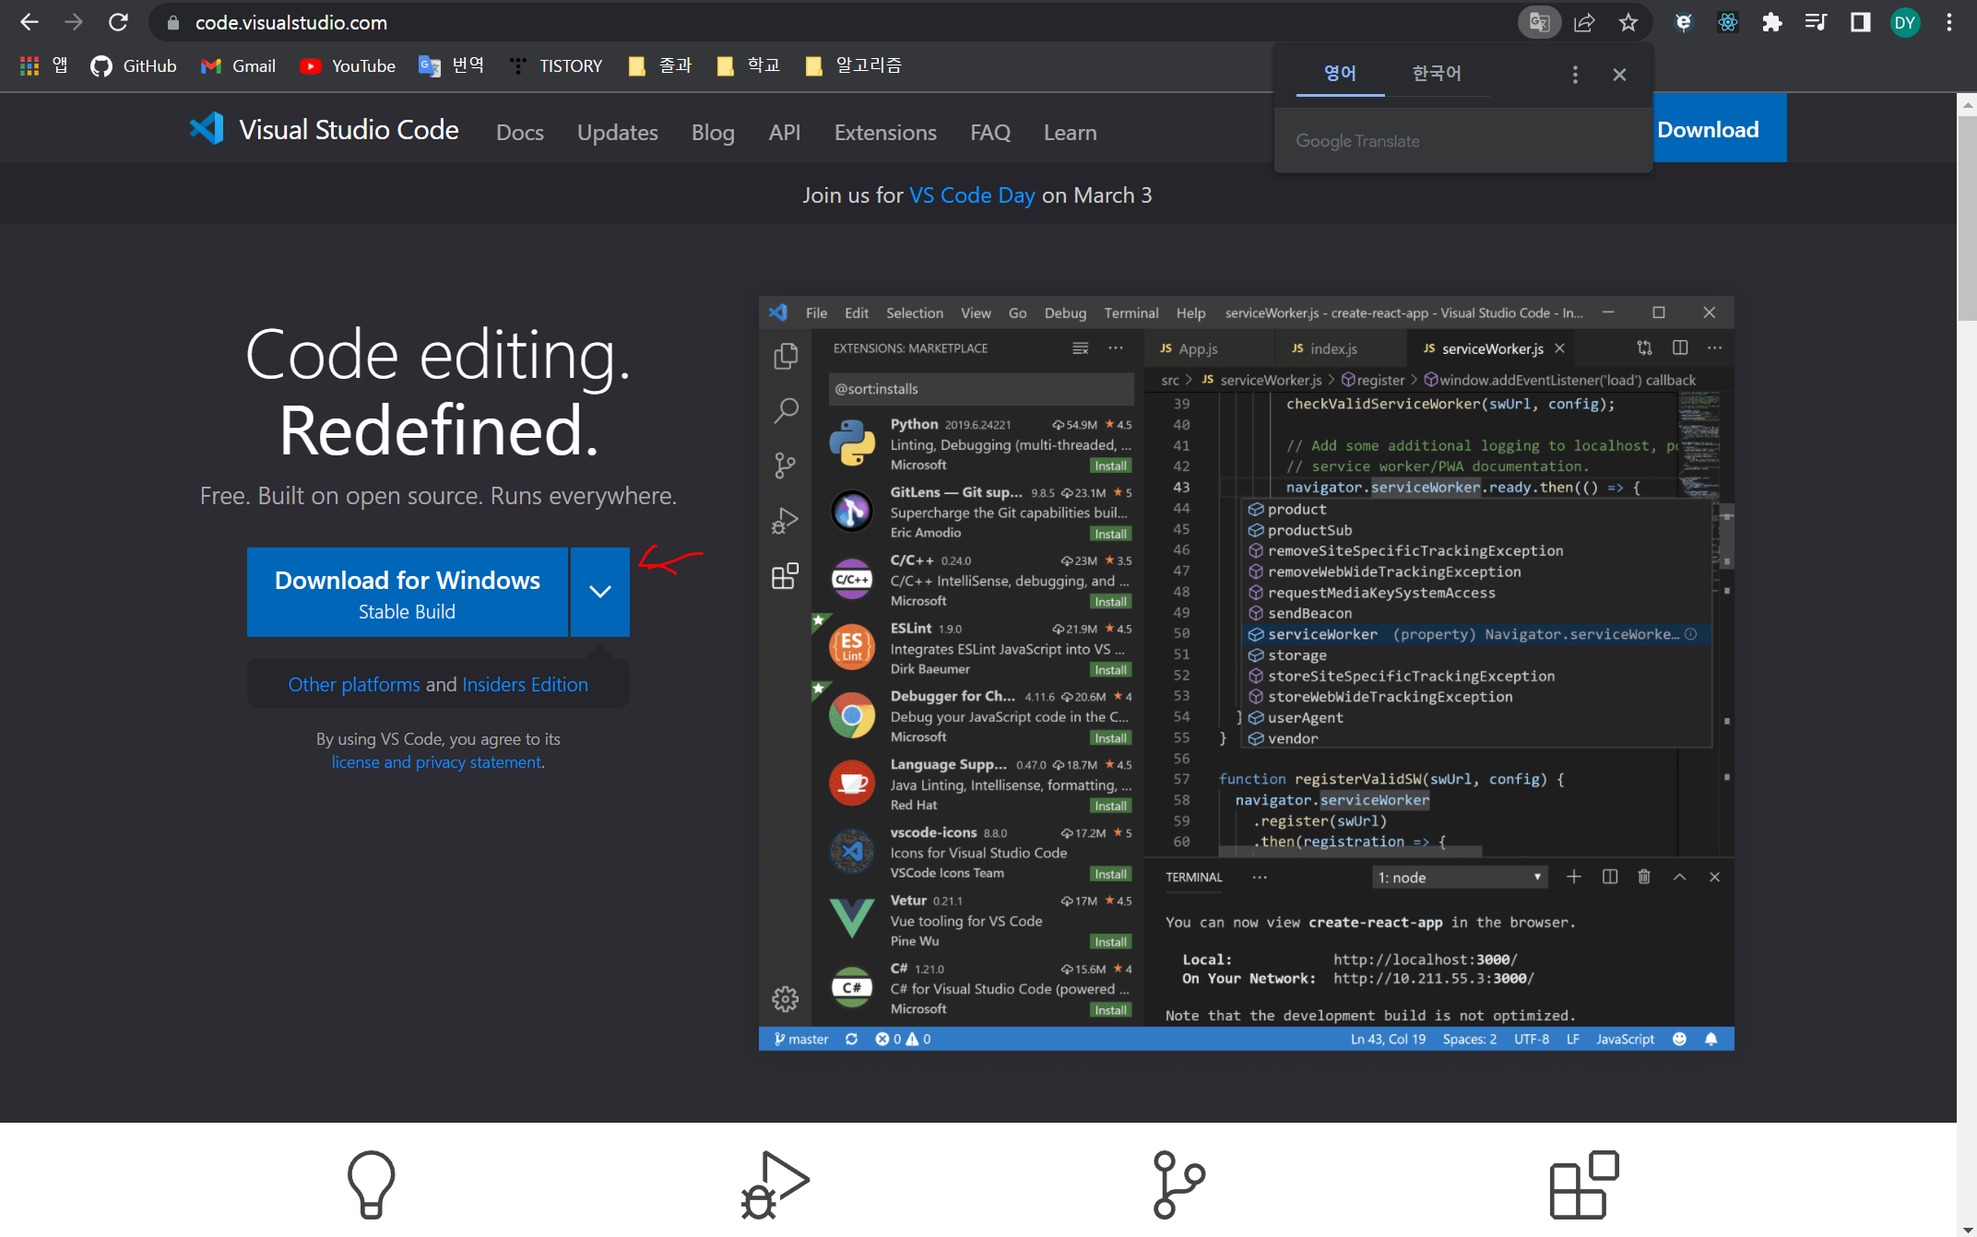Open the Chrome main menu
This screenshot has width=1977, height=1237.
click(x=1948, y=22)
